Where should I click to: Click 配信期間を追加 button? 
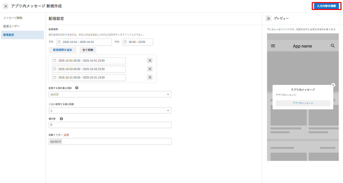coord(63,50)
